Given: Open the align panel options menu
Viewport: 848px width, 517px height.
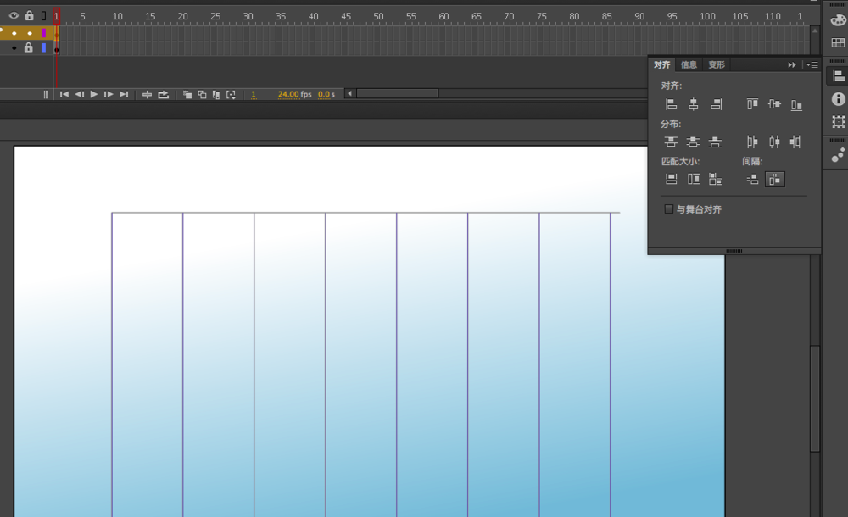Looking at the screenshot, I should coord(812,65).
